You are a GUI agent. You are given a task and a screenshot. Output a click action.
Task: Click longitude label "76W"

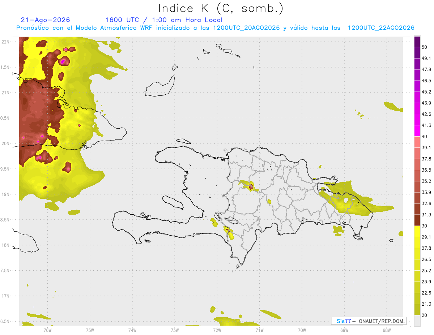pos(47,330)
